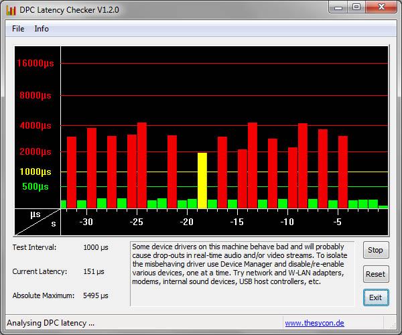The width and height of the screenshot is (402, 335).
Task: Minimize the DPC Latency Checker window
Action: coord(338,7)
